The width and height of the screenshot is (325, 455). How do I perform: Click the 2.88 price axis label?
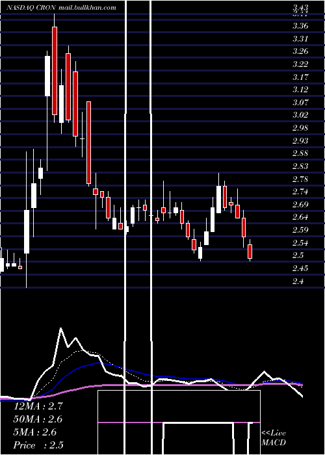(x=300, y=153)
